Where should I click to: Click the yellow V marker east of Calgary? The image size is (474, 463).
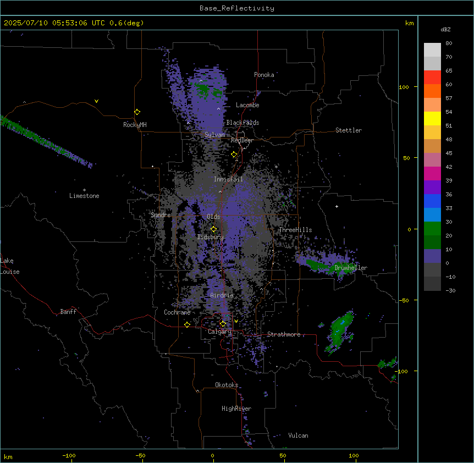pos(236,321)
